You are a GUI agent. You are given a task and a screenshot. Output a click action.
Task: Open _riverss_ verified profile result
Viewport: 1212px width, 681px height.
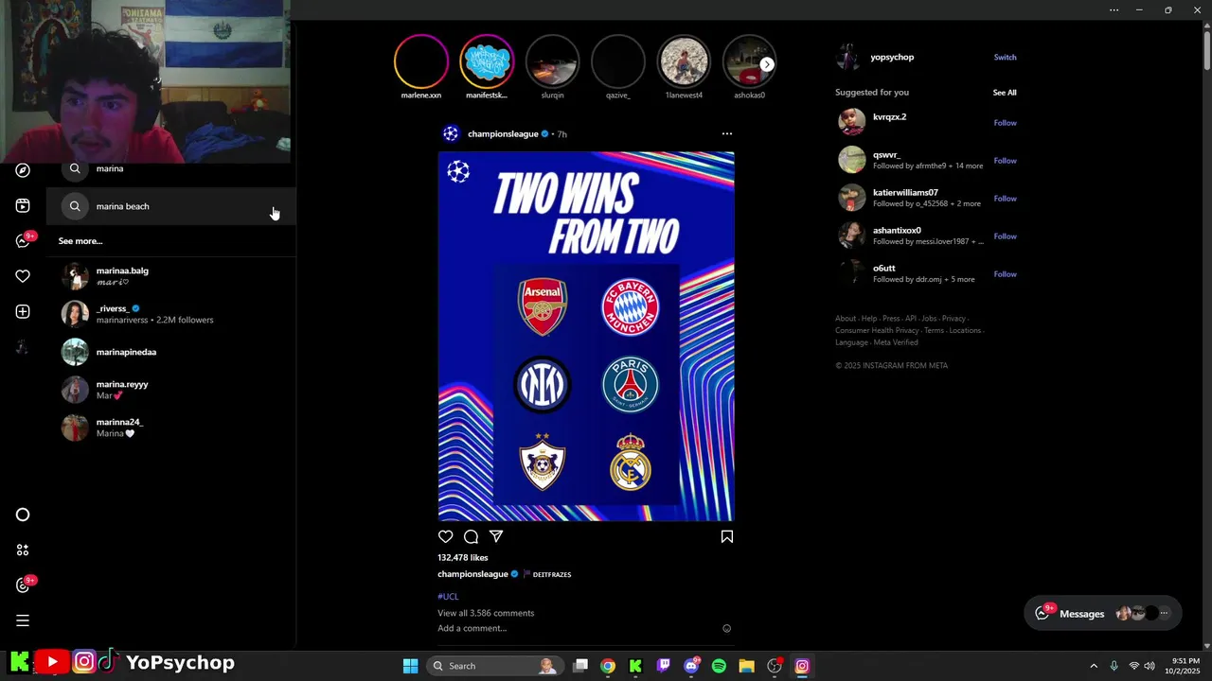[x=171, y=314]
